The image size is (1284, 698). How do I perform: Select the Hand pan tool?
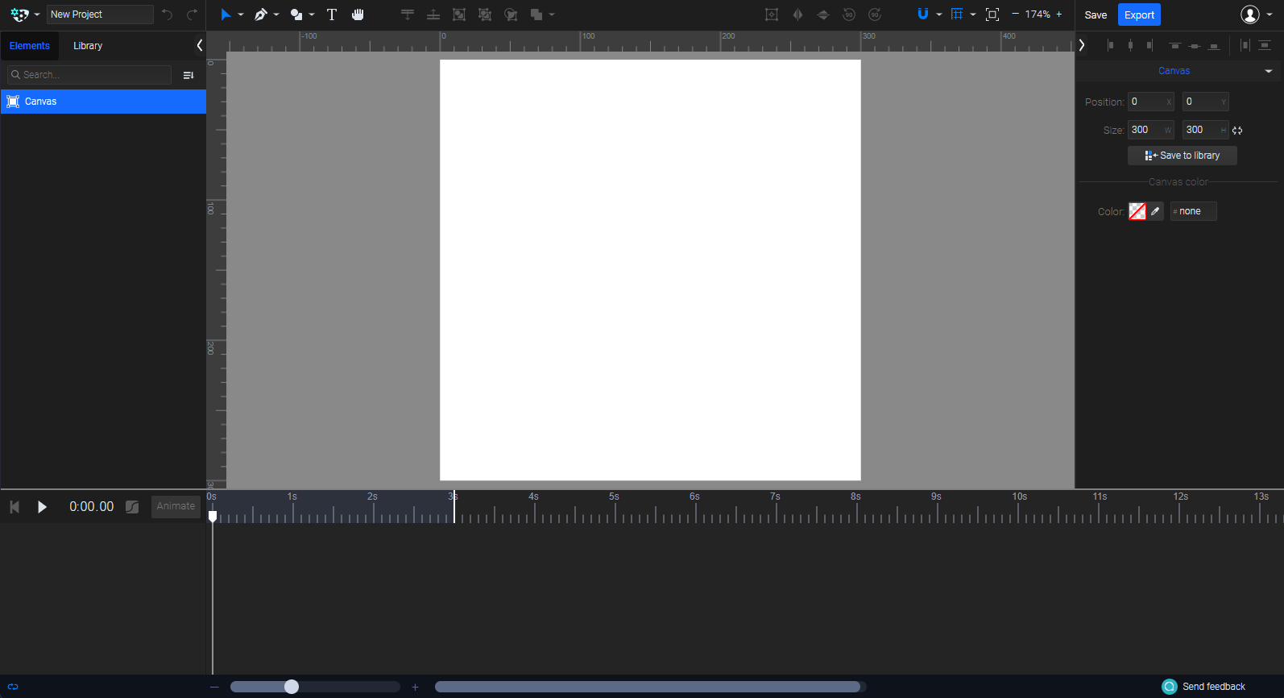click(x=358, y=15)
